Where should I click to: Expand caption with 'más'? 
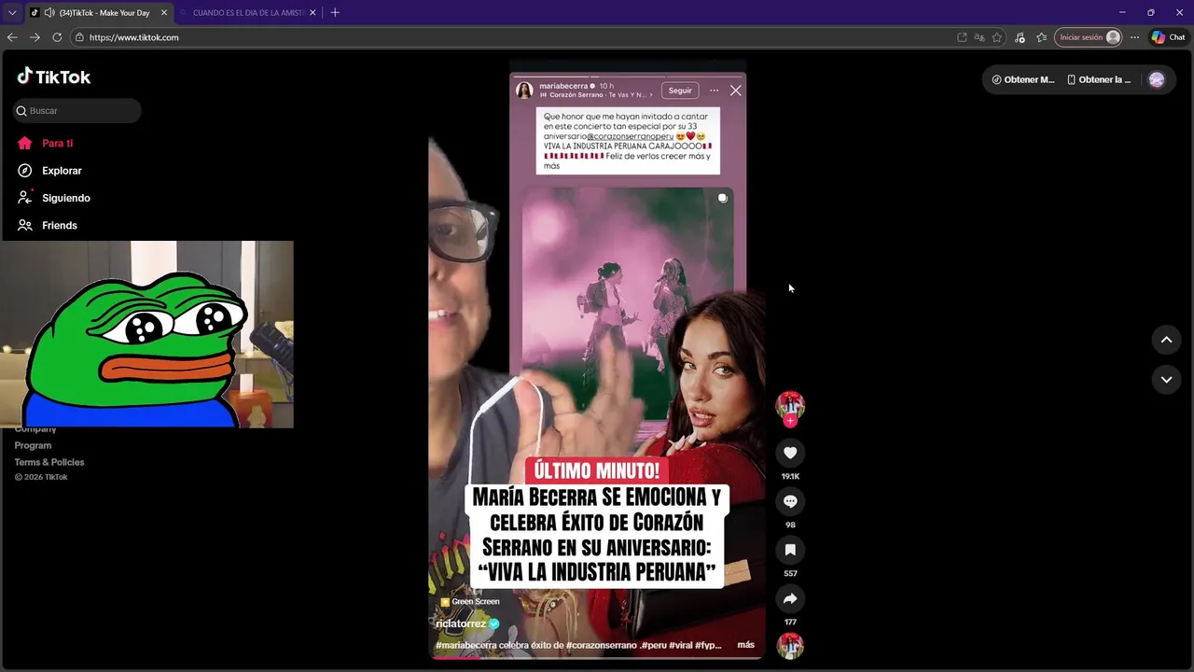[x=745, y=645]
